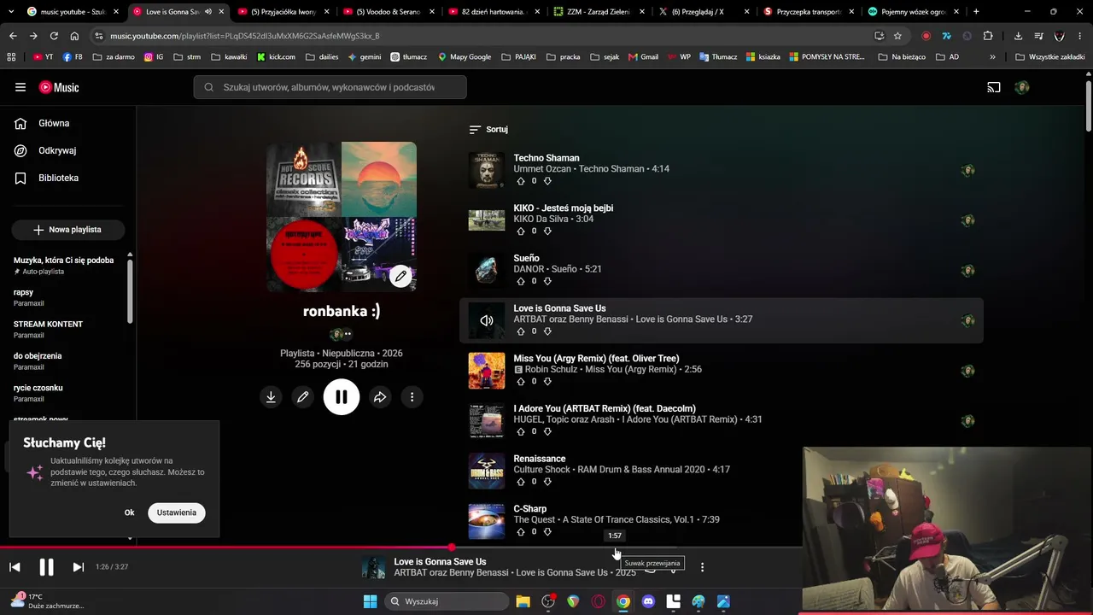
Task: Pause playlist with large white button
Action: [x=342, y=397]
